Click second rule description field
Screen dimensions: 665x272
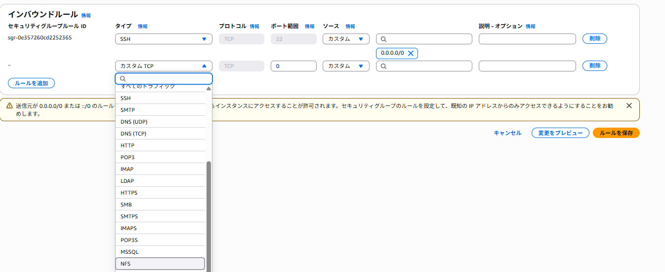click(x=527, y=66)
